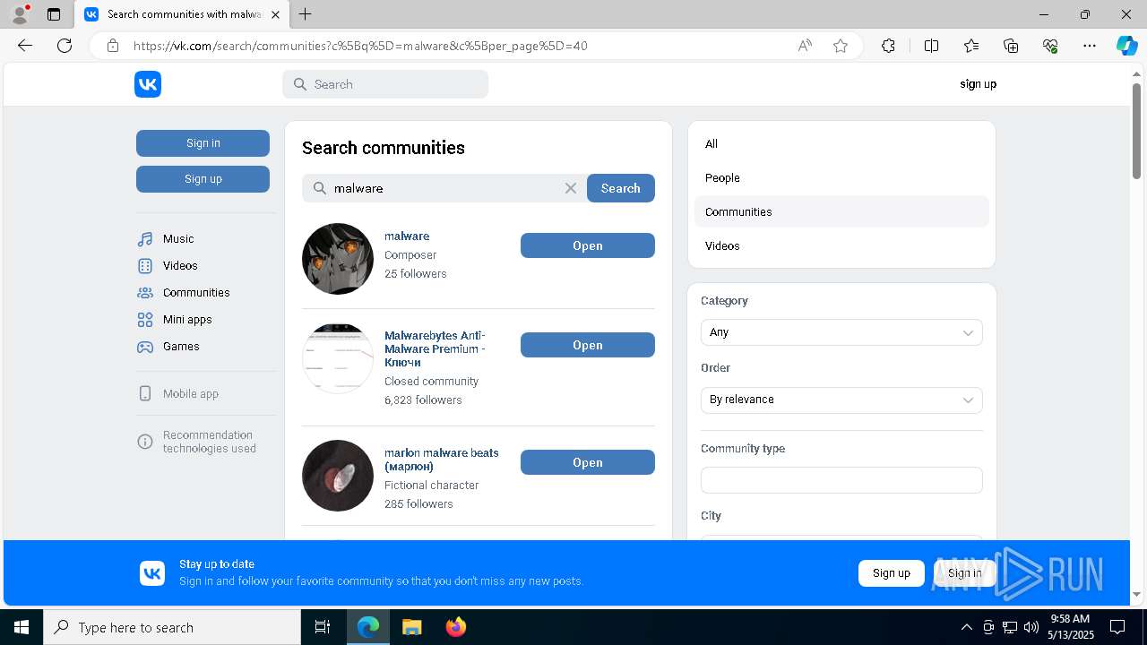Click marlon malware beats name link

442,460
